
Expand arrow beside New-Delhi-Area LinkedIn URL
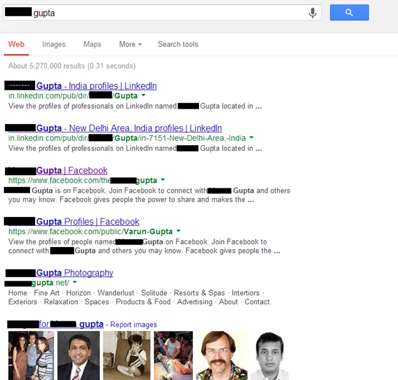[251, 138]
